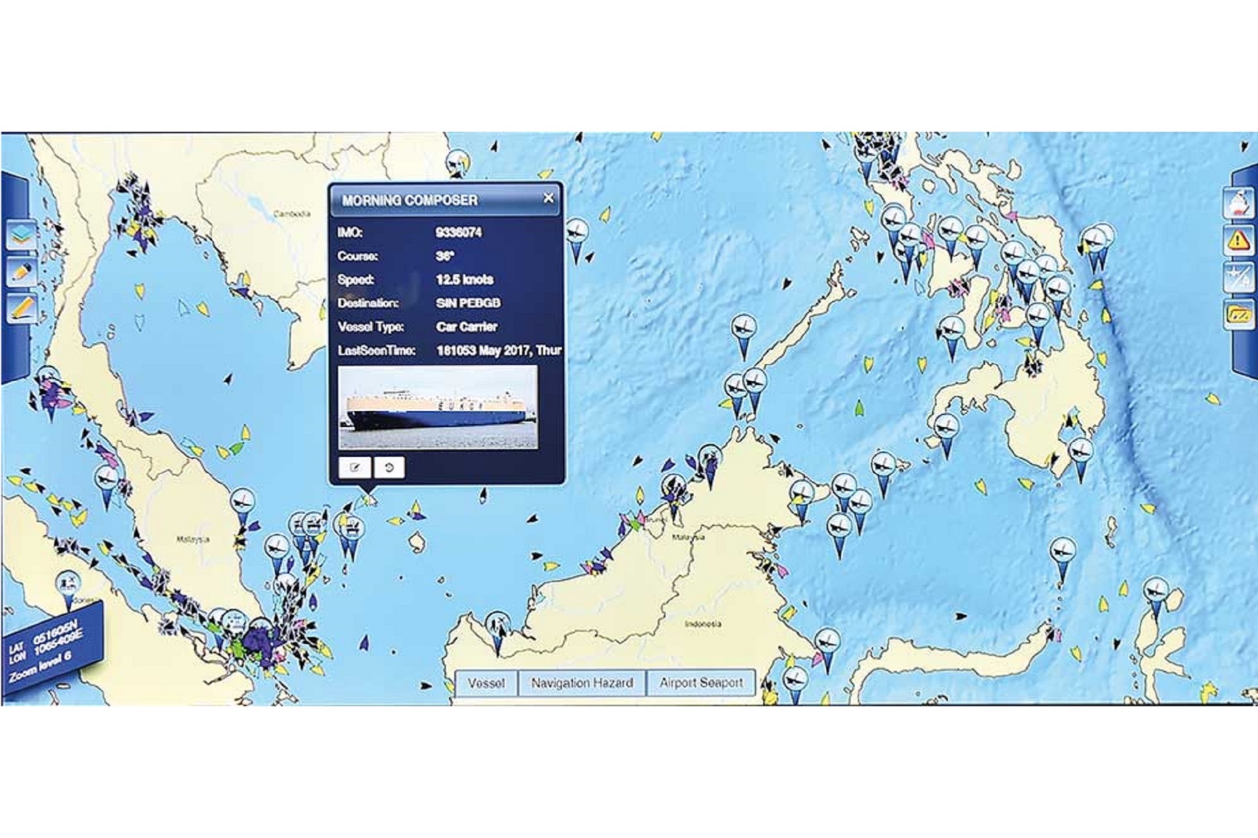Click the star and line tool icon
Image resolution: width=1258 pixels, height=838 pixels.
(1237, 278)
